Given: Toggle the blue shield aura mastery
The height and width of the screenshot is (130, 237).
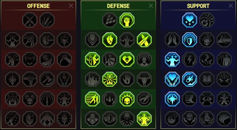Looking at the screenshot, I should 190,40.
